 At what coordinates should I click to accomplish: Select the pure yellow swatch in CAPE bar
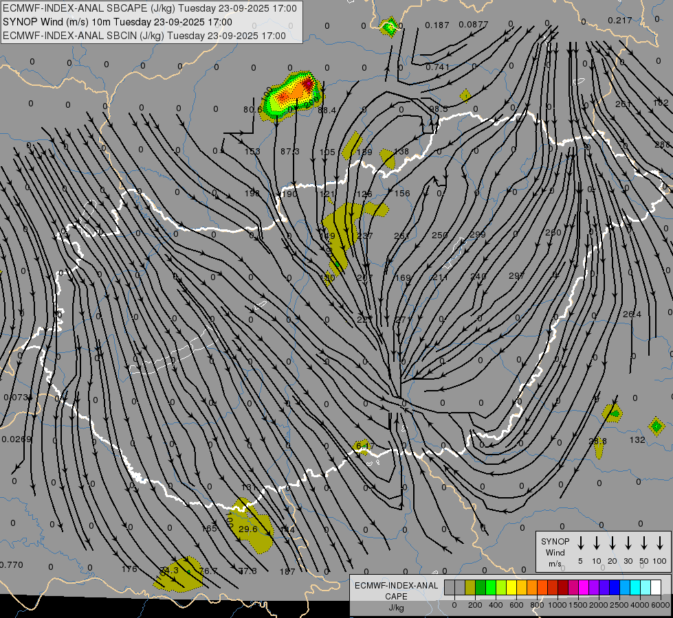tap(511, 587)
